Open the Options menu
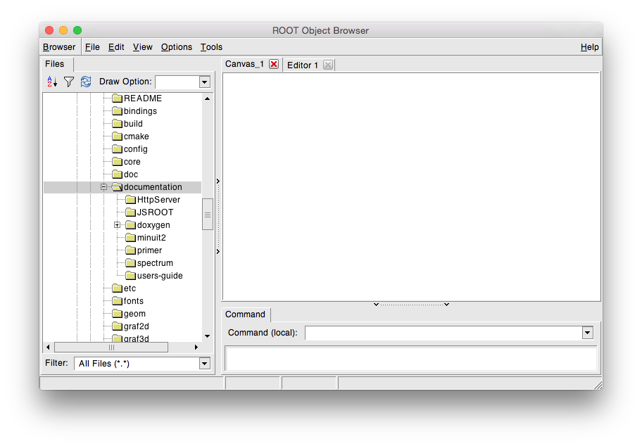Screen dimensions: 642x446 pyautogui.click(x=176, y=47)
